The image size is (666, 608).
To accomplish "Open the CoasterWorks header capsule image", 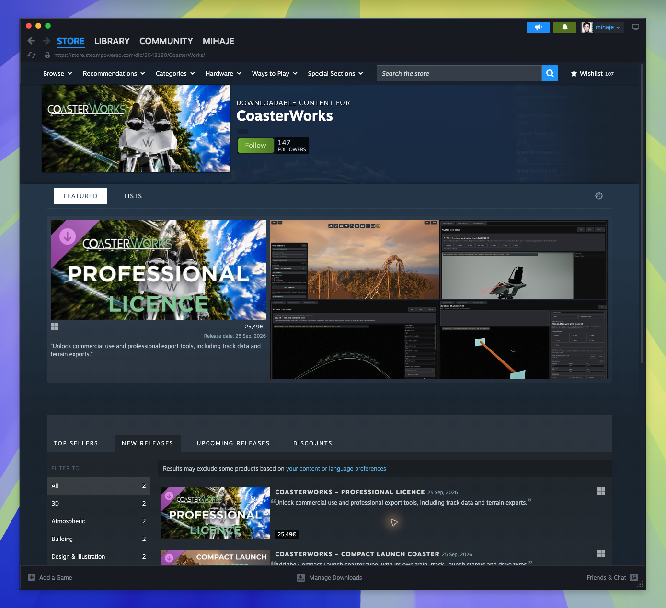I will (x=136, y=129).
